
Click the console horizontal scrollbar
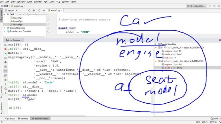coord(47,116)
